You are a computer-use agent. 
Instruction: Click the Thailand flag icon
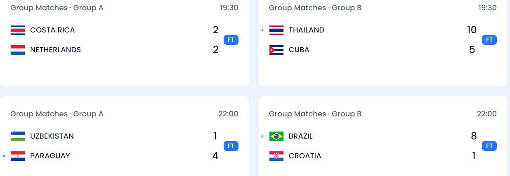click(276, 30)
